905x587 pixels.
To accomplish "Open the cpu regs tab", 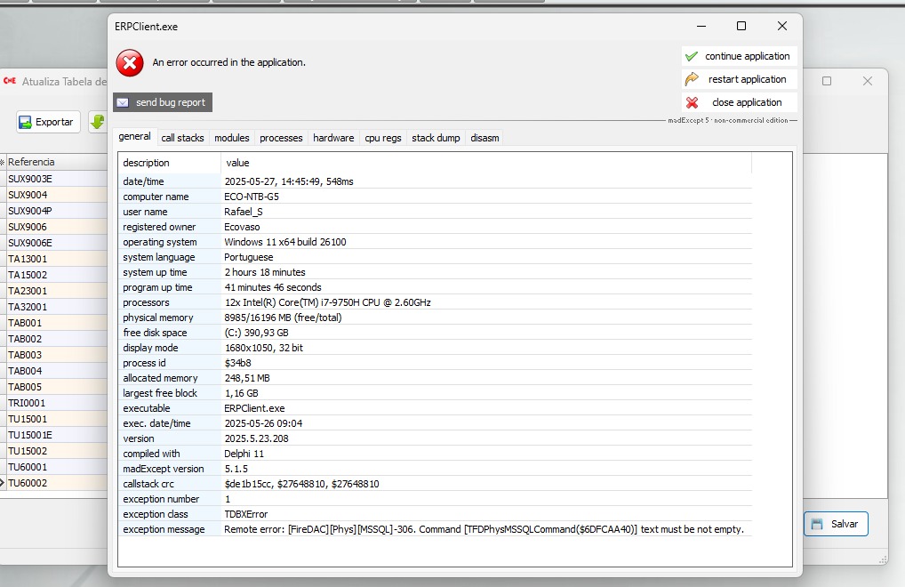I will click(383, 138).
